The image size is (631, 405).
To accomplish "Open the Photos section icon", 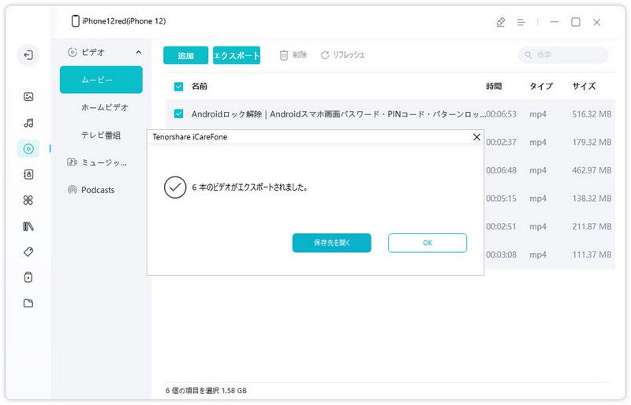I will coord(28,97).
